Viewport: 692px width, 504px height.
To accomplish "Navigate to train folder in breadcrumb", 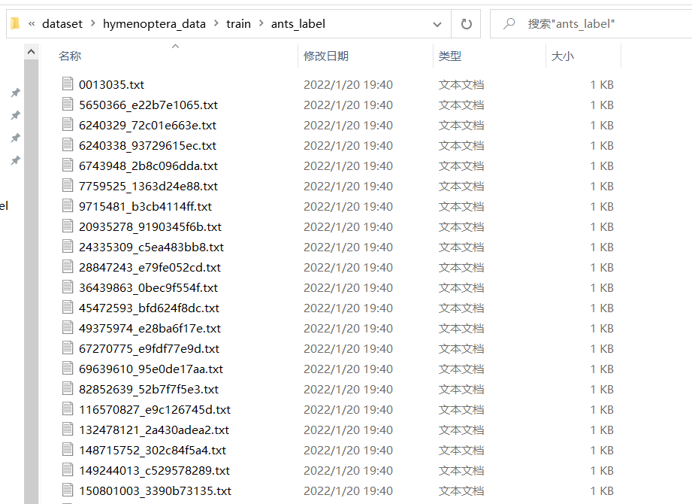I will click(x=238, y=24).
